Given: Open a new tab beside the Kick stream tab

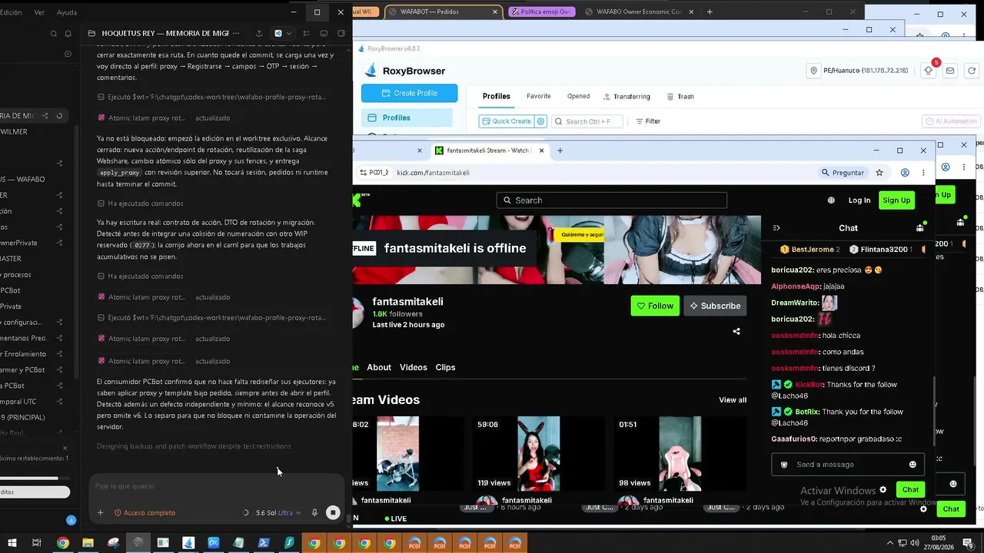Looking at the screenshot, I should coord(560,151).
